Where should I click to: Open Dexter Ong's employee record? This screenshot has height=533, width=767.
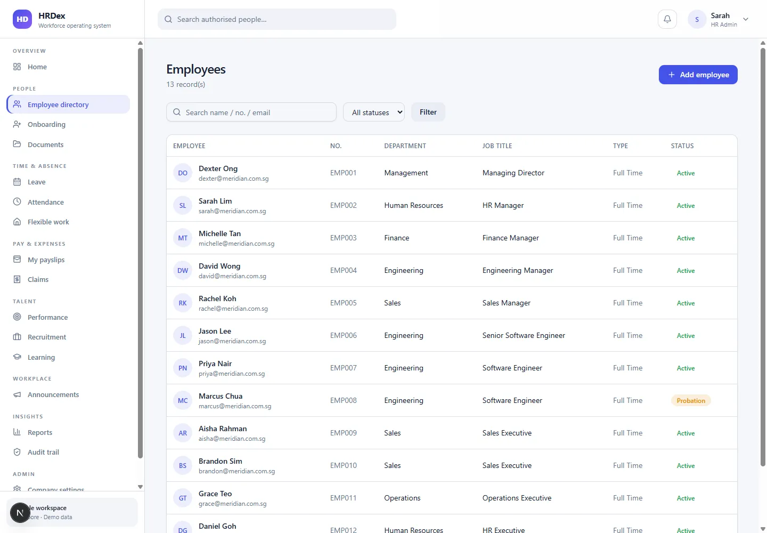click(x=452, y=173)
